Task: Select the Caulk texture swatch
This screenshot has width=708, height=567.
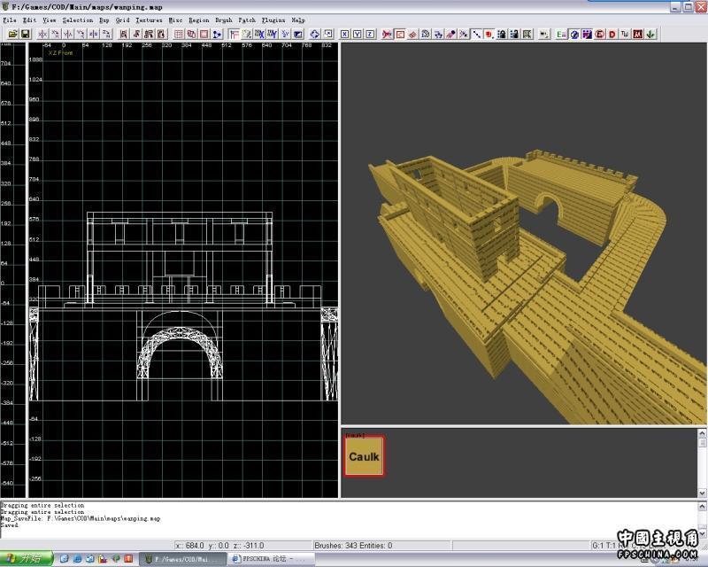Action: pos(364,456)
